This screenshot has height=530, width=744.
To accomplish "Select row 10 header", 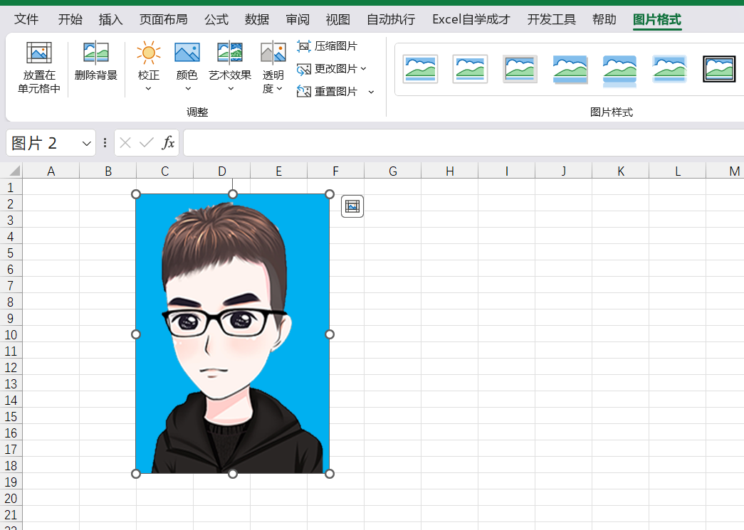I will pyautogui.click(x=11, y=334).
